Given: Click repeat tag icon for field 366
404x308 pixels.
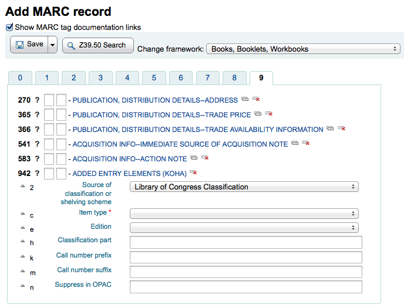Looking at the screenshot, I should (330, 129).
